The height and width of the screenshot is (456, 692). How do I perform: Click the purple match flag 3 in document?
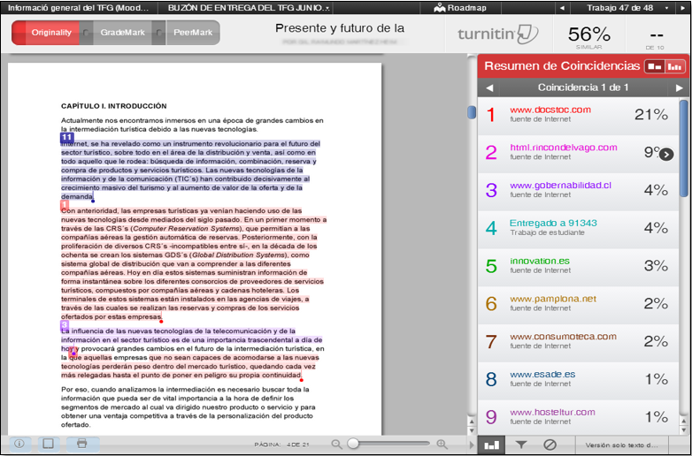point(65,325)
